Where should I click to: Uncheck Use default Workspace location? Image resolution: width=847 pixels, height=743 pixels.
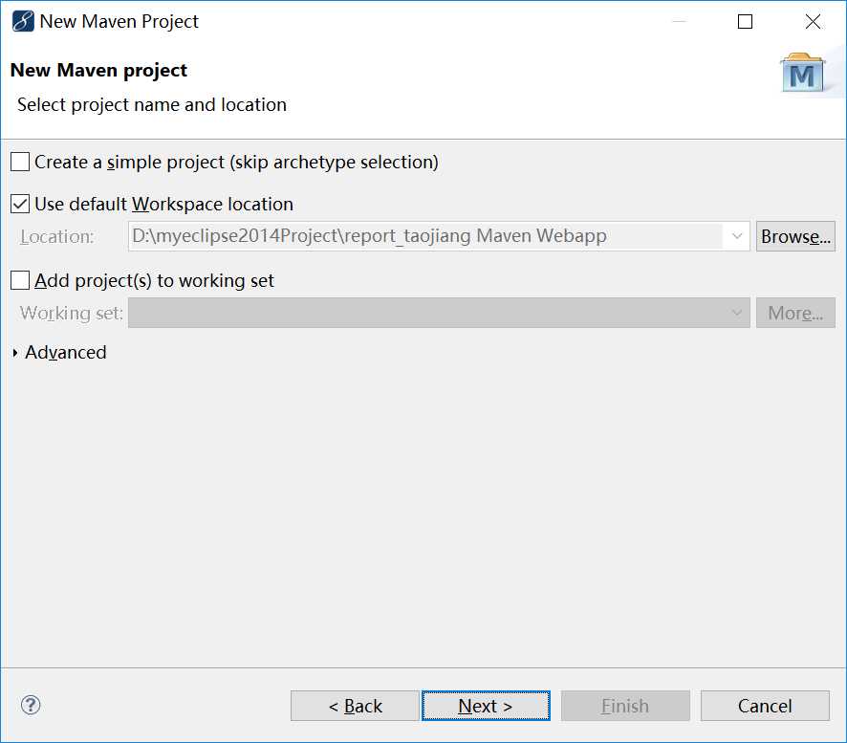[20, 204]
